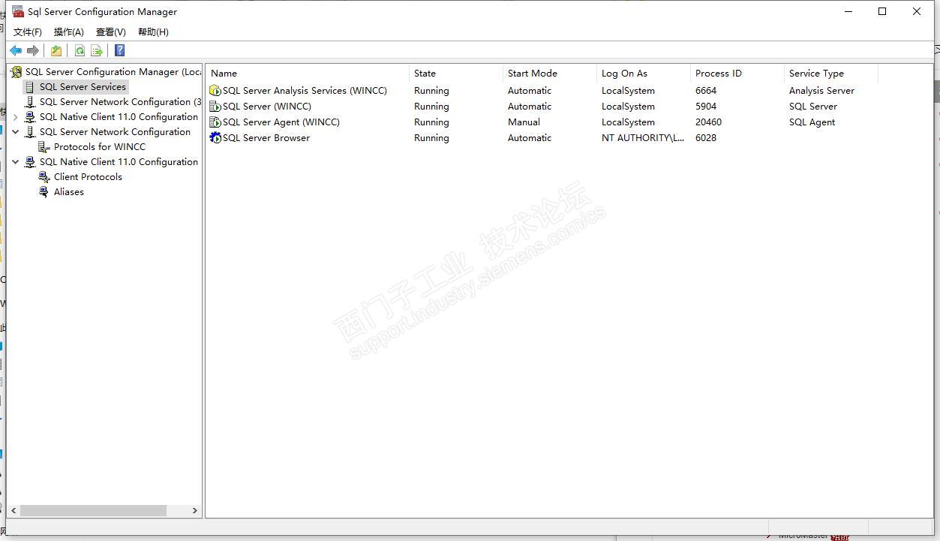This screenshot has width=940, height=541.
Task: Collapse the SQL Native Client node containing Aliases
Action: (x=16, y=162)
